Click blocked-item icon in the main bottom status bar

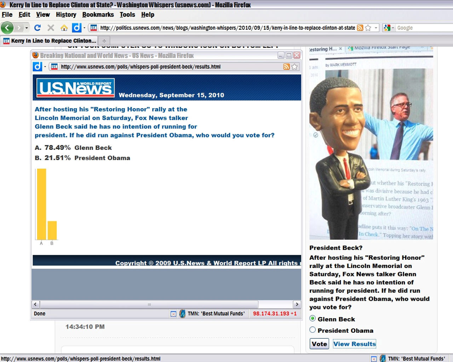(x=374, y=359)
